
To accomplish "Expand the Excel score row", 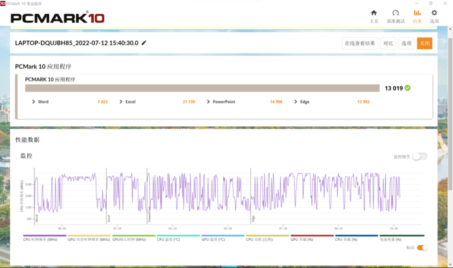I will (121, 102).
